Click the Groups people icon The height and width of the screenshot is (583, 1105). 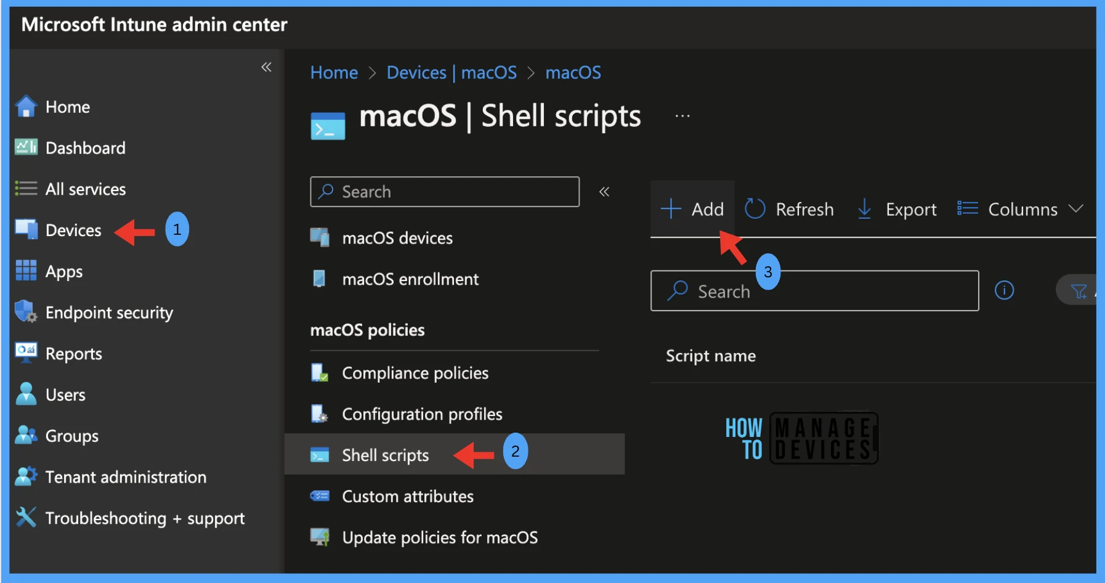tap(26, 435)
